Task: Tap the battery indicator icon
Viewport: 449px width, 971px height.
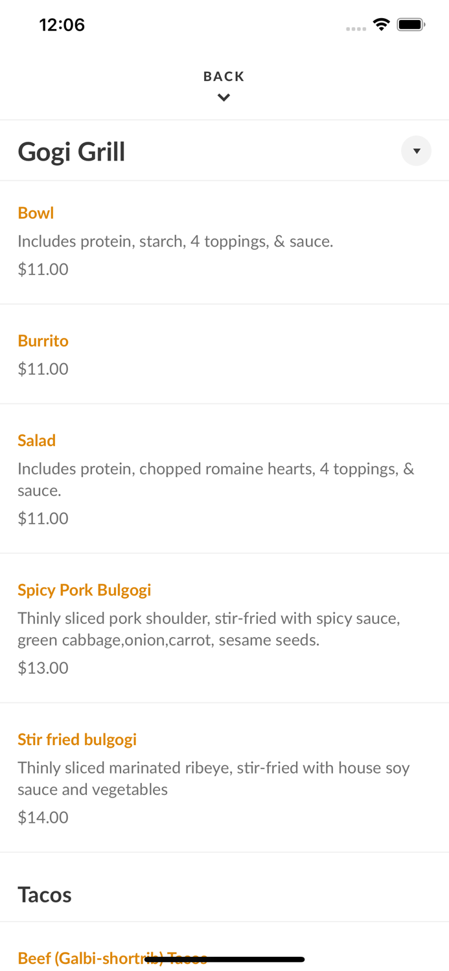Action: click(411, 24)
